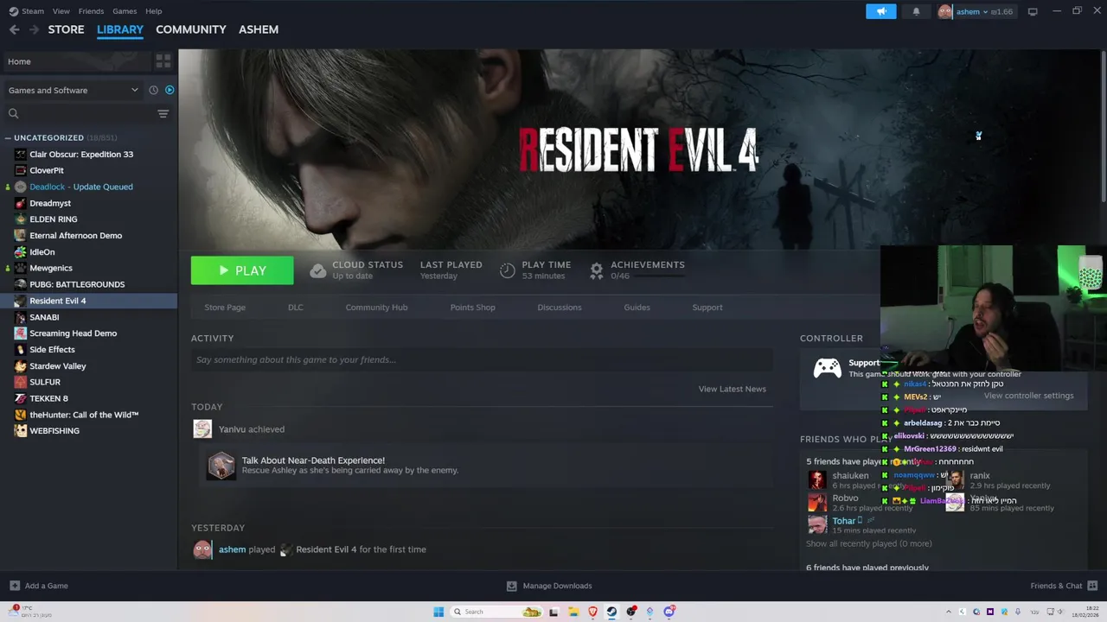Viewport: 1107px width, 622px height.
Task: Open the Discussions link
Action: pos(560,307)
